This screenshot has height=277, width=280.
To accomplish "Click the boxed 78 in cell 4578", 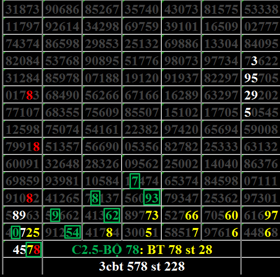I will point(33,250).
